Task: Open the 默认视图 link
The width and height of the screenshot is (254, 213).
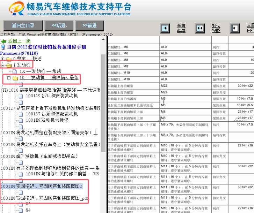Action: click(216, 28)
